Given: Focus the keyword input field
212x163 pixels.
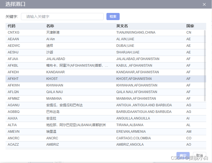Looking at the screenshot, I should point(62,17).
